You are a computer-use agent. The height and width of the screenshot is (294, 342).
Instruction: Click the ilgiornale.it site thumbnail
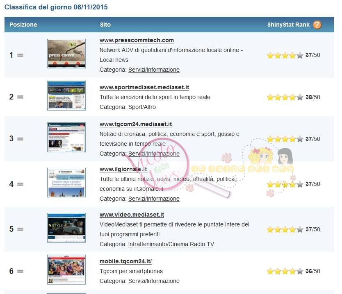click(x=66, y=183)
